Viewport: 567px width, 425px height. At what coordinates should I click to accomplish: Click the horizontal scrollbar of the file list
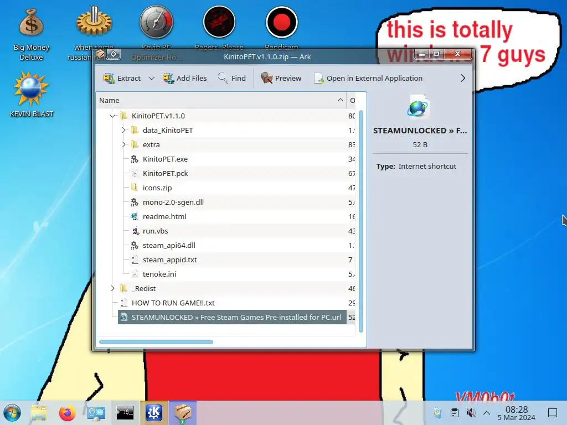(x=156, y=342)
